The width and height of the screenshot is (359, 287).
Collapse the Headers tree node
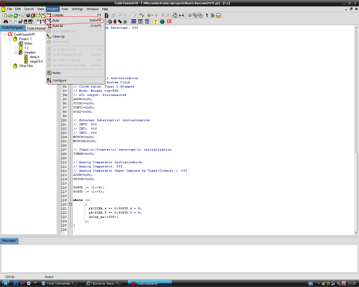point(16,52)
